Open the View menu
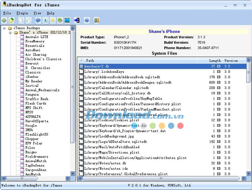This screenshot has width=252, height=190. 37,13
